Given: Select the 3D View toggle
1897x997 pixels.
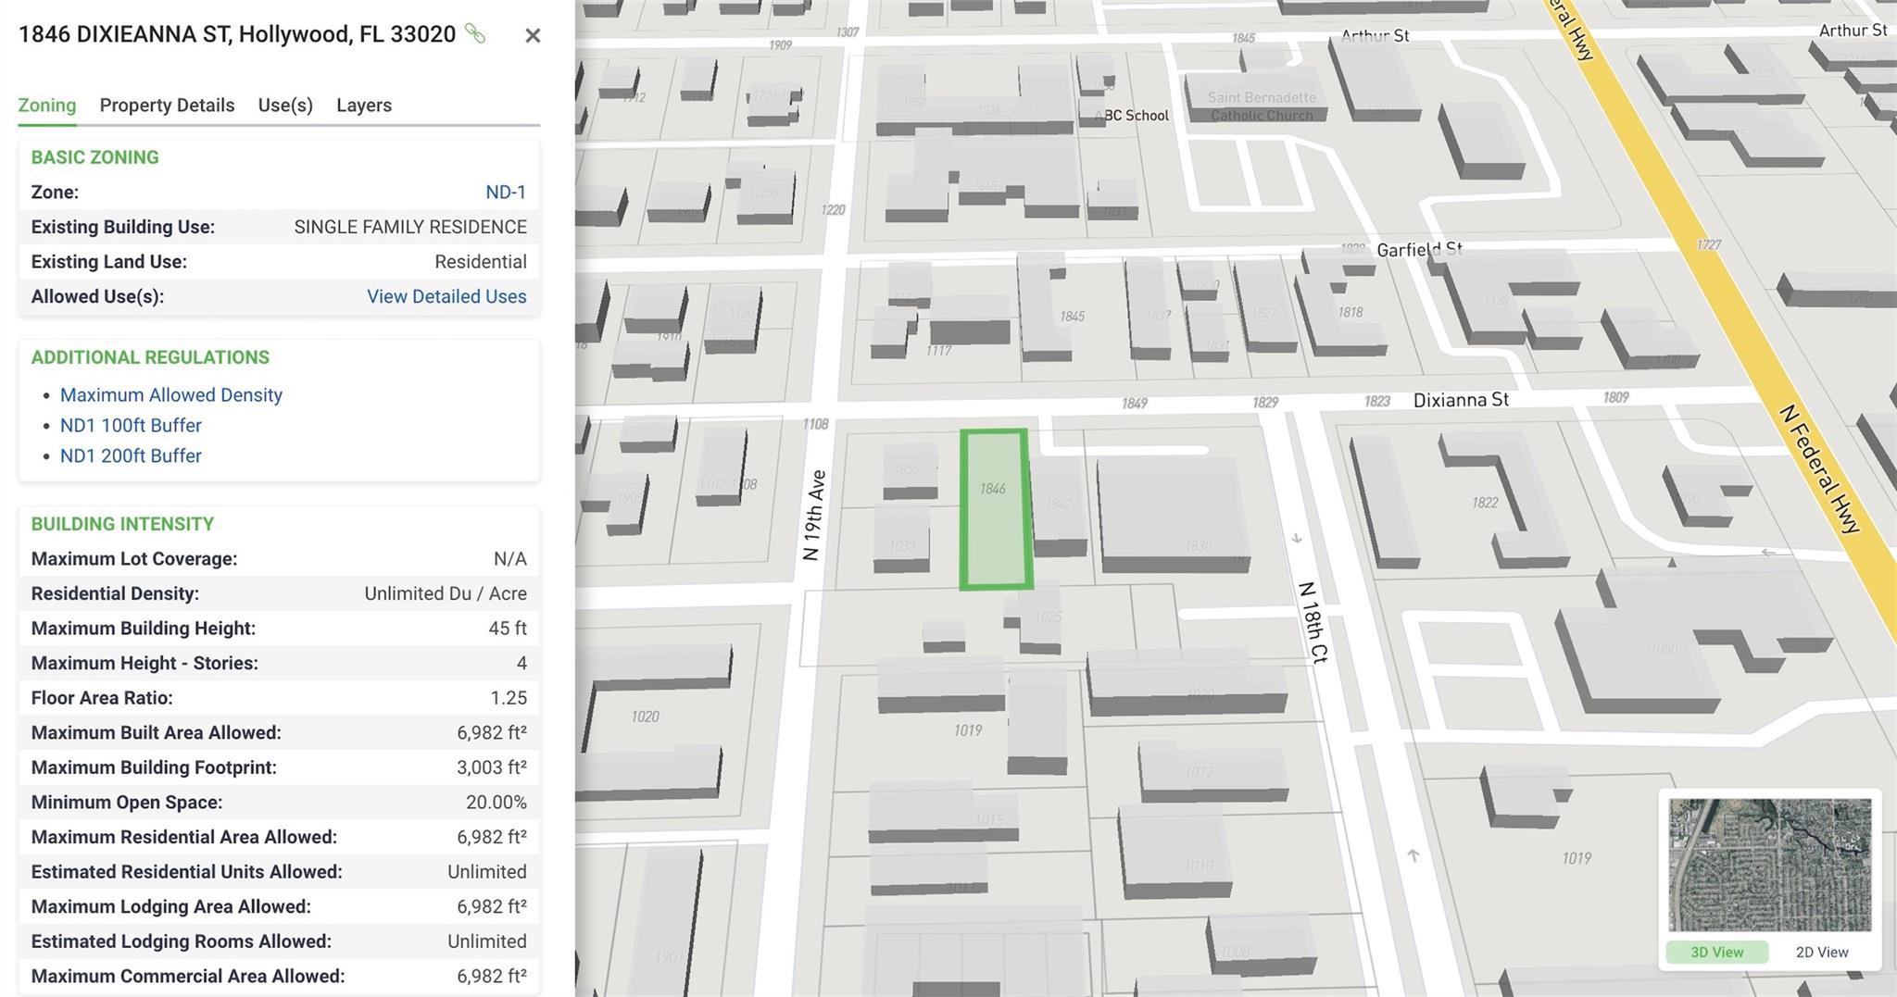Looking at the screenshot, I should click(x=1716, y=953).
